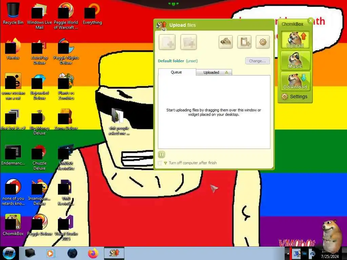347x260 pixels.
Task: Click the Upload button in ChomikBox widget
Action: (x=295, y=40)
